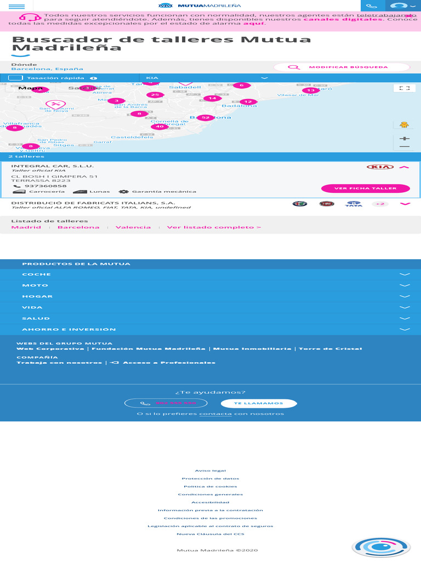Expand the Ahorro e Inversión section
421x561 pixels.
pos(210,329)
